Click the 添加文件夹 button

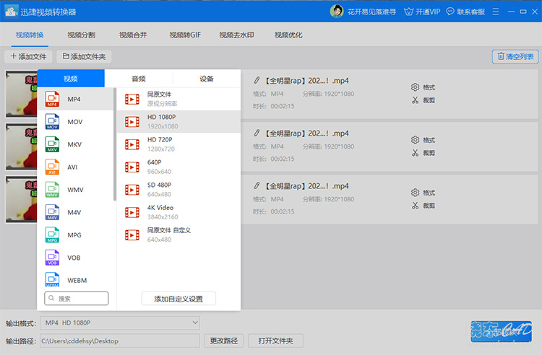click(84, 56)
